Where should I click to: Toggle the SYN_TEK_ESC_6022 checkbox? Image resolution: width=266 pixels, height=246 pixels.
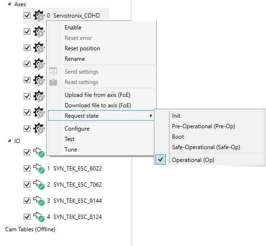click(x=27, y=168)
